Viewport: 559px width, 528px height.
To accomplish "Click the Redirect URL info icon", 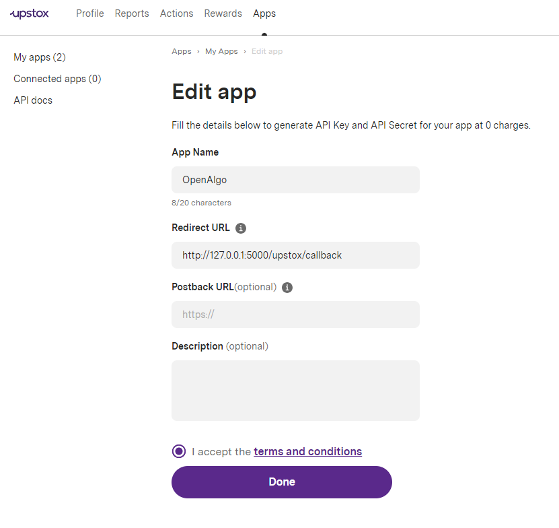I will tap(241, 228).
